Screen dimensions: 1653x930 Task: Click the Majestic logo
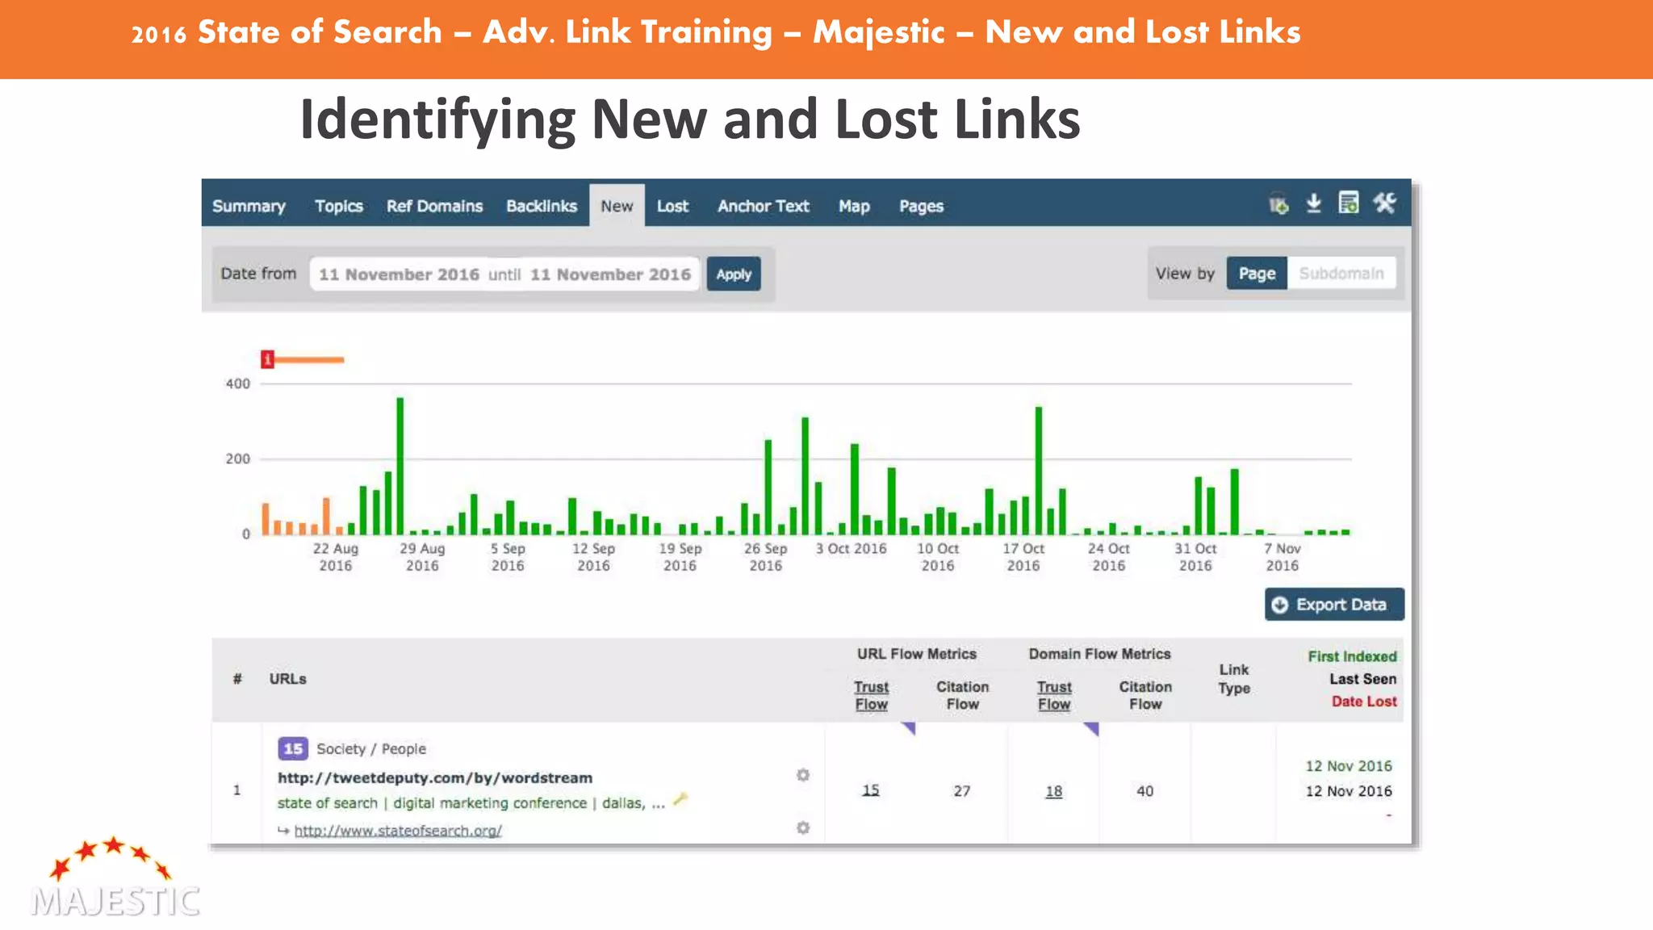click(115, 878)
